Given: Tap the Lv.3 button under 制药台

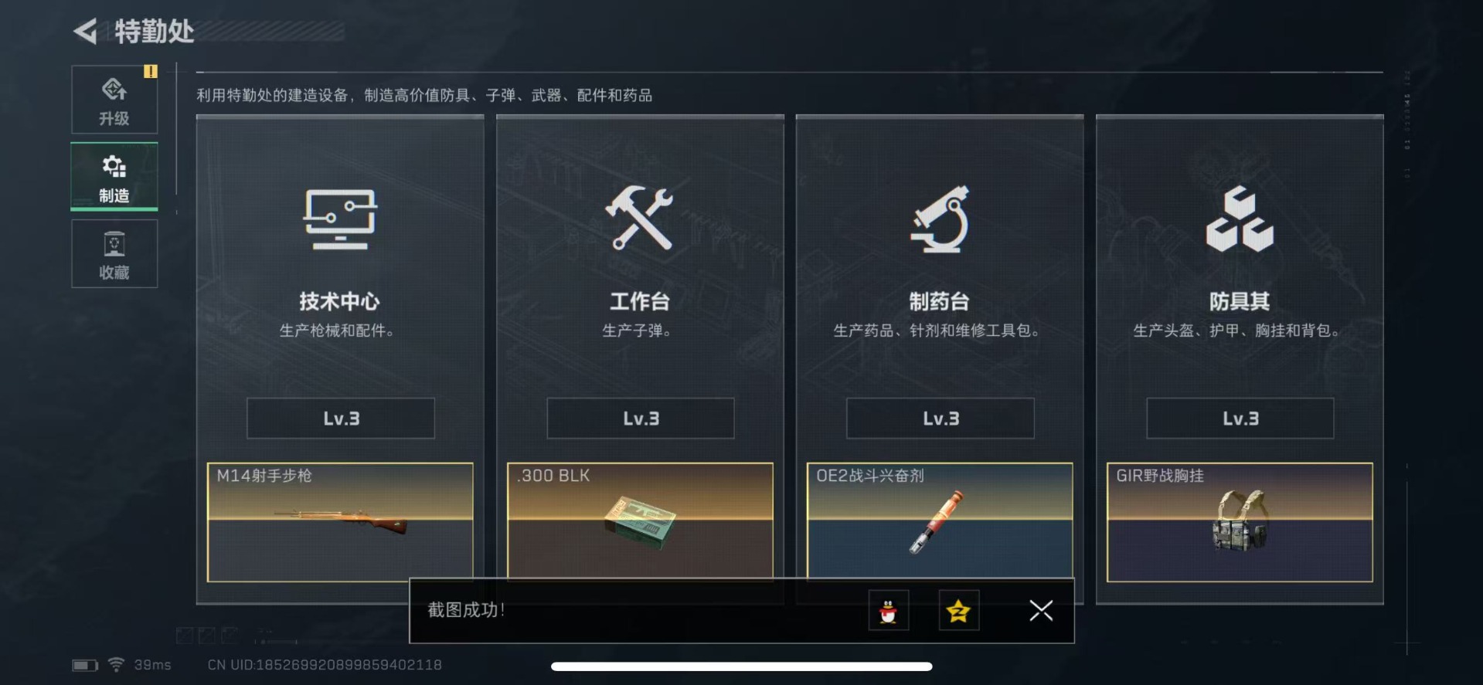Looking at the screenshot, I should point(940,419).
